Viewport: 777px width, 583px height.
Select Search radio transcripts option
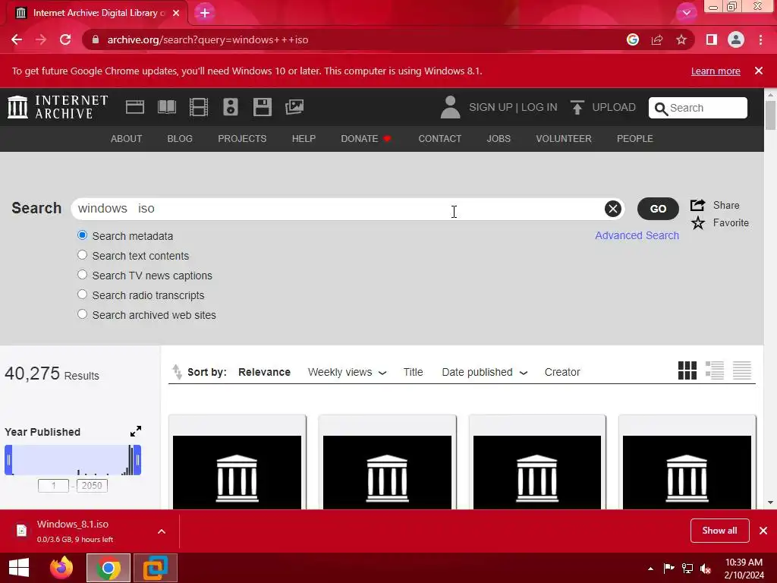pos(82,295)
